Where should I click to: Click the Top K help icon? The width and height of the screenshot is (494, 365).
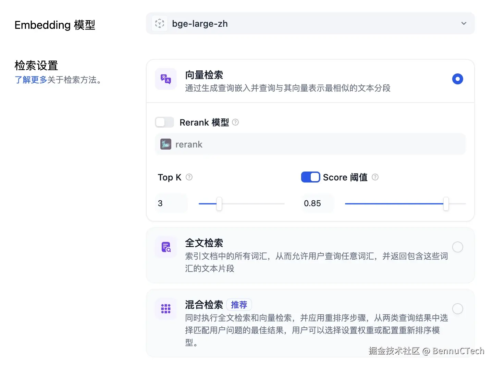pyautogui.click(x=189, y=177)
